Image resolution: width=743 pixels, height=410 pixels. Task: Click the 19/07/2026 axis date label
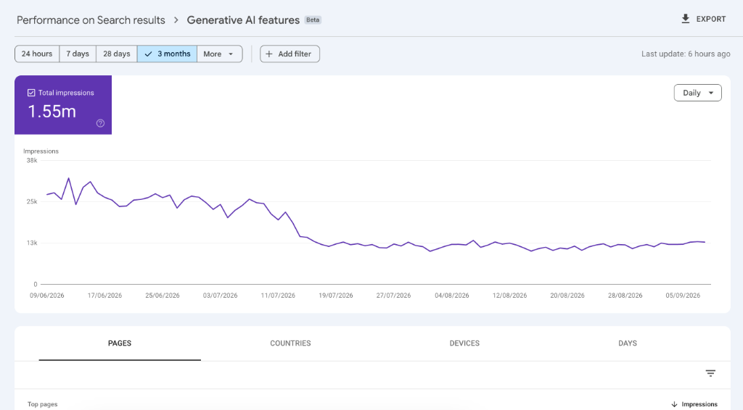pyautogui.click(x=336, y=296)
